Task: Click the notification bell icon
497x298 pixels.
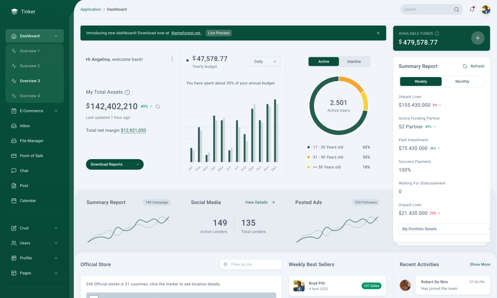Action: [472, 9]
